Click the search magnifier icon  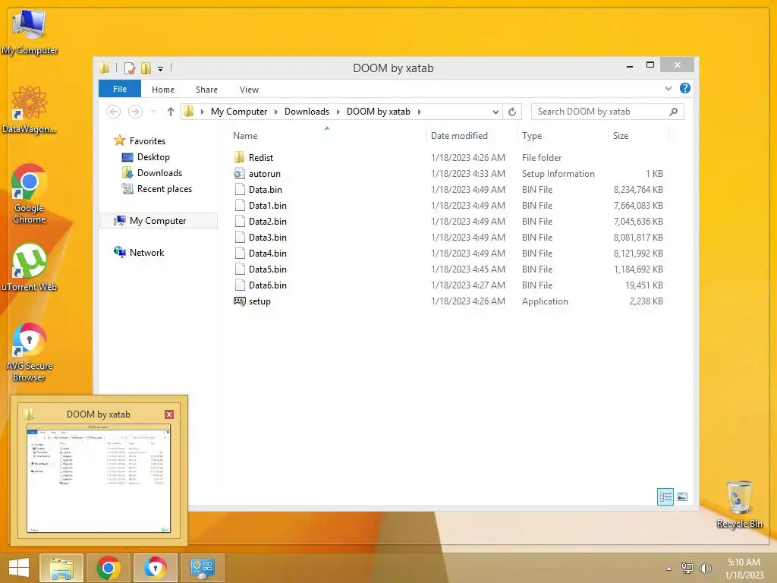click(x=674, y=112)
